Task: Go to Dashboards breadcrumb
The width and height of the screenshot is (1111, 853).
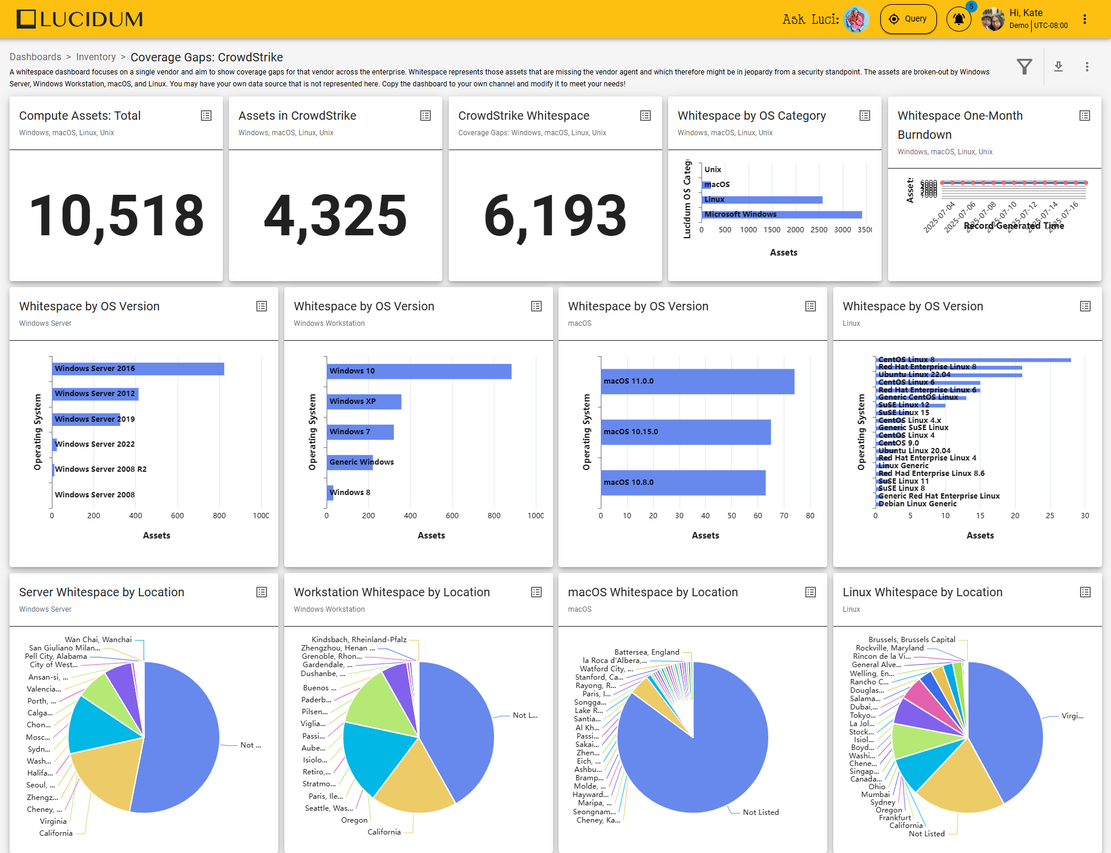Action: pyautogui.click(x=35, y=57)
